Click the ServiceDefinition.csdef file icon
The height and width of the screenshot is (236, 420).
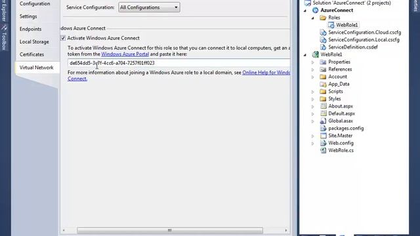pos(323,47)
